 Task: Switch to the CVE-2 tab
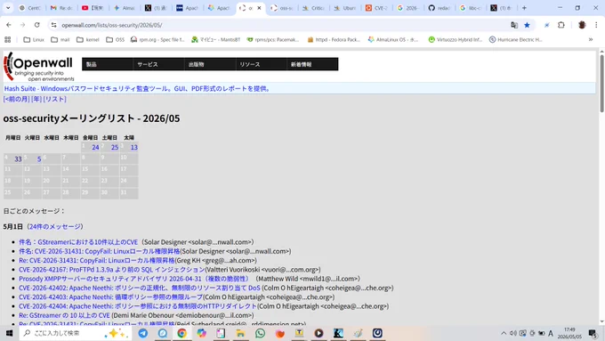click(x=376, y=8)
